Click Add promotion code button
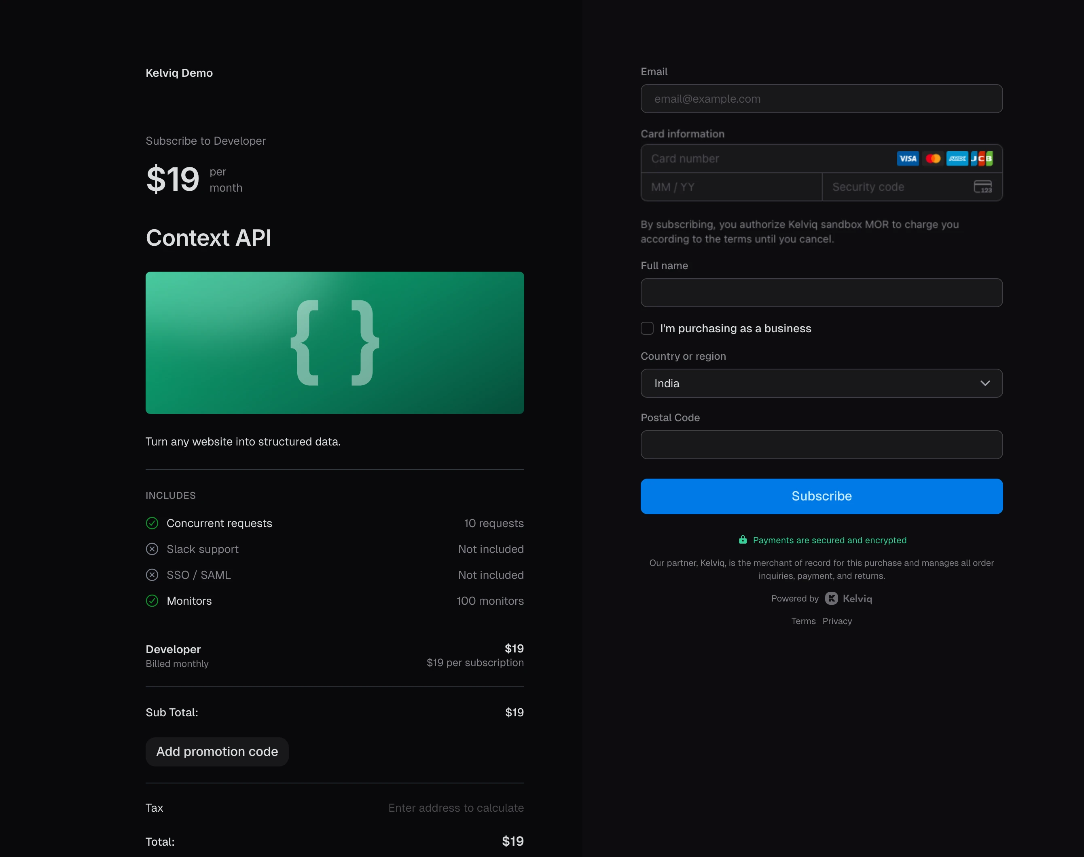1084x857 pixels. pyautogui.click(x=217, y=751)
